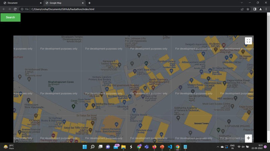Viewport: 270px width, 151px height.
Task: Open Chrome profile menu
Action: (260, 9)
